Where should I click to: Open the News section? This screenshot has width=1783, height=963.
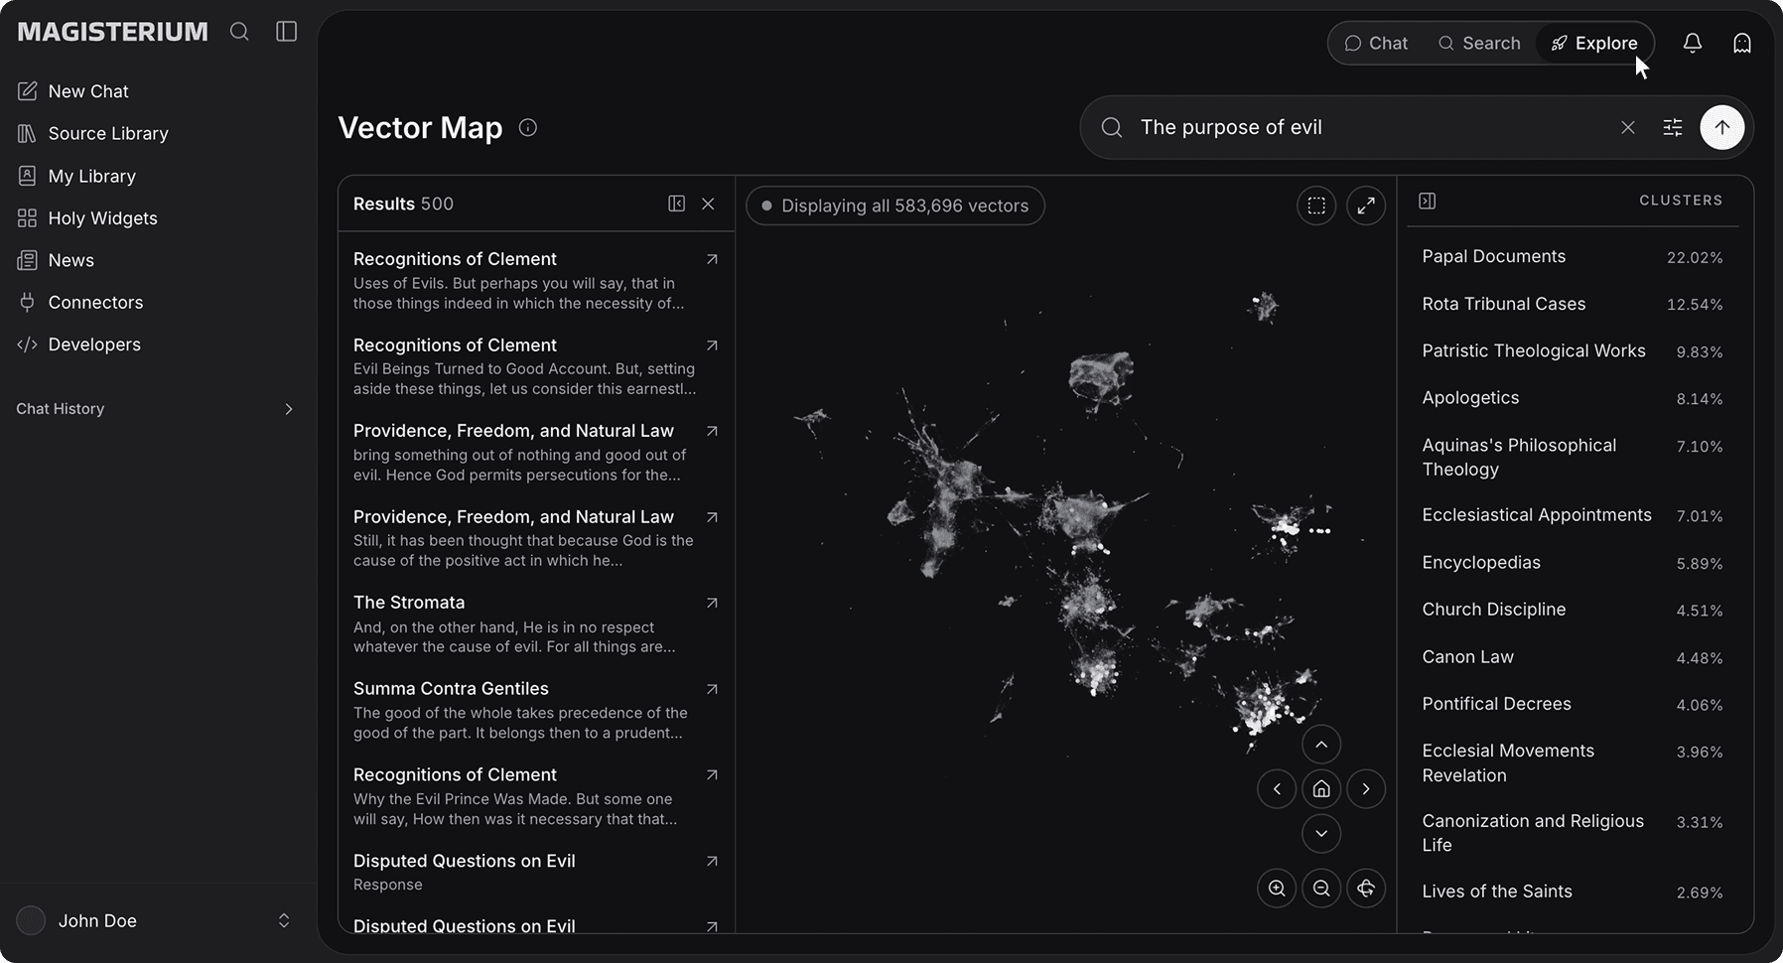point(57,260)
